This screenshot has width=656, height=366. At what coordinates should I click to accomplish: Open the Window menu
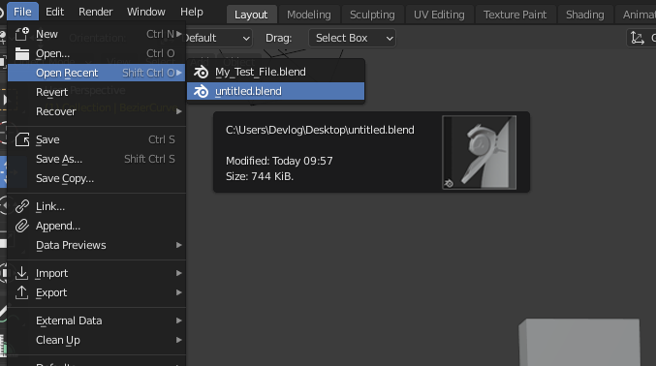point(146,12)
